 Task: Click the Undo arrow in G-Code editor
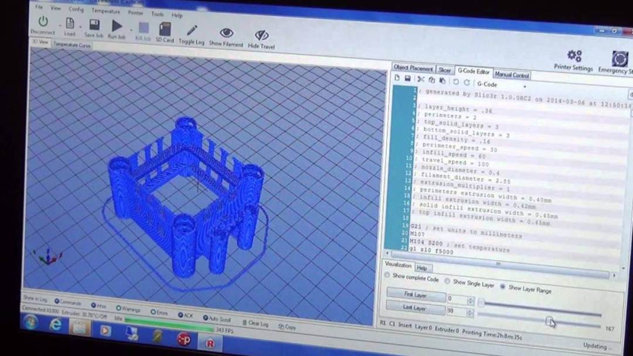tap(456, 82)
